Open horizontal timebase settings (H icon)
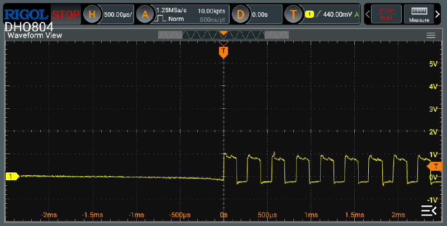This screenshot has height=226, width=447. coord(92,14)
